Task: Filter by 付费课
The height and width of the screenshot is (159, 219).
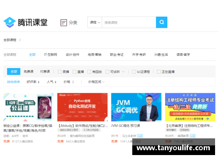Action: point(45,72)
